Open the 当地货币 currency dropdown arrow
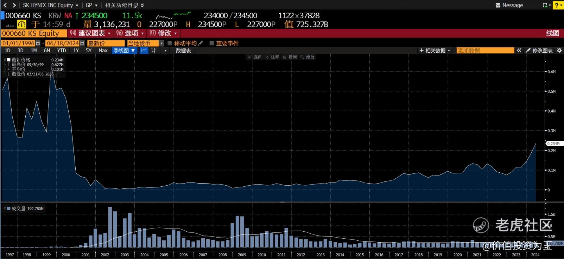564x259 pixels. (161, 43)
